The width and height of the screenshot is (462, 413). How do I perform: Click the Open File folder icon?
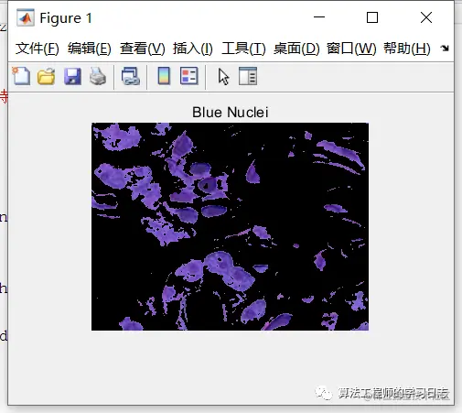pos(46,76)
